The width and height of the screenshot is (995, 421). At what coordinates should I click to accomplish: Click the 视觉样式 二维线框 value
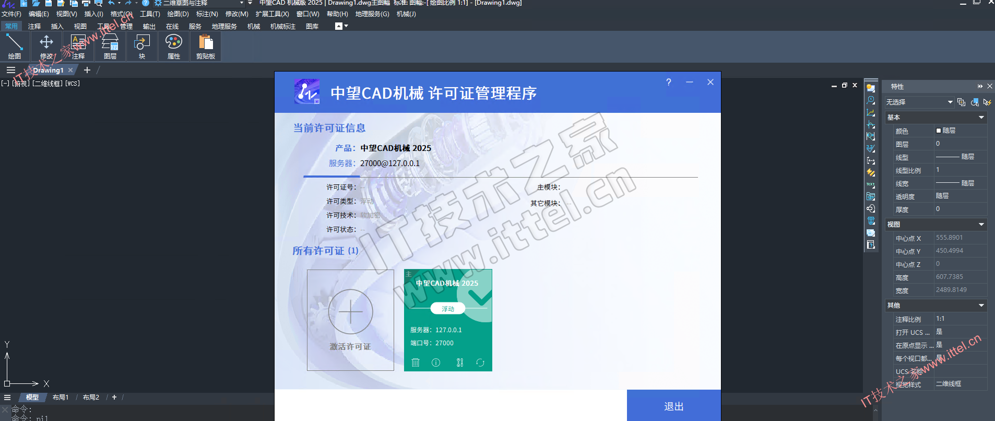pos(960,384)
